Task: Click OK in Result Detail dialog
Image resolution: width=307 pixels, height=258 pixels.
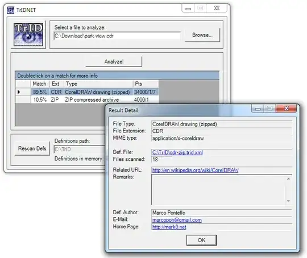Action: [201, 240]
